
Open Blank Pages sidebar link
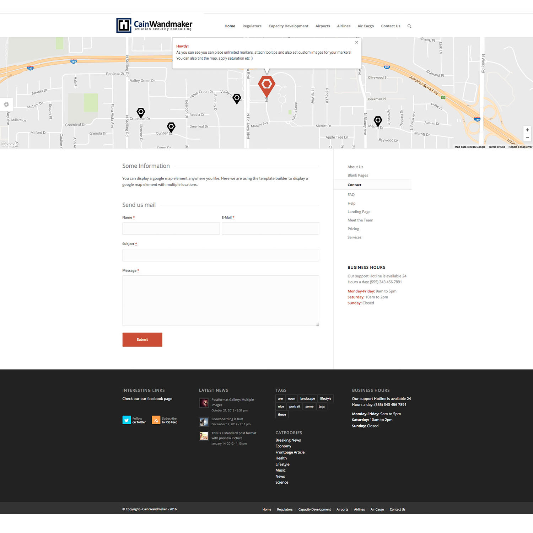358,176
